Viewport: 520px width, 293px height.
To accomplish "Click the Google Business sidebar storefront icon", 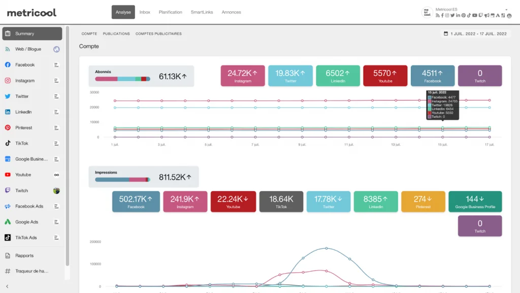I will (8, 159).
